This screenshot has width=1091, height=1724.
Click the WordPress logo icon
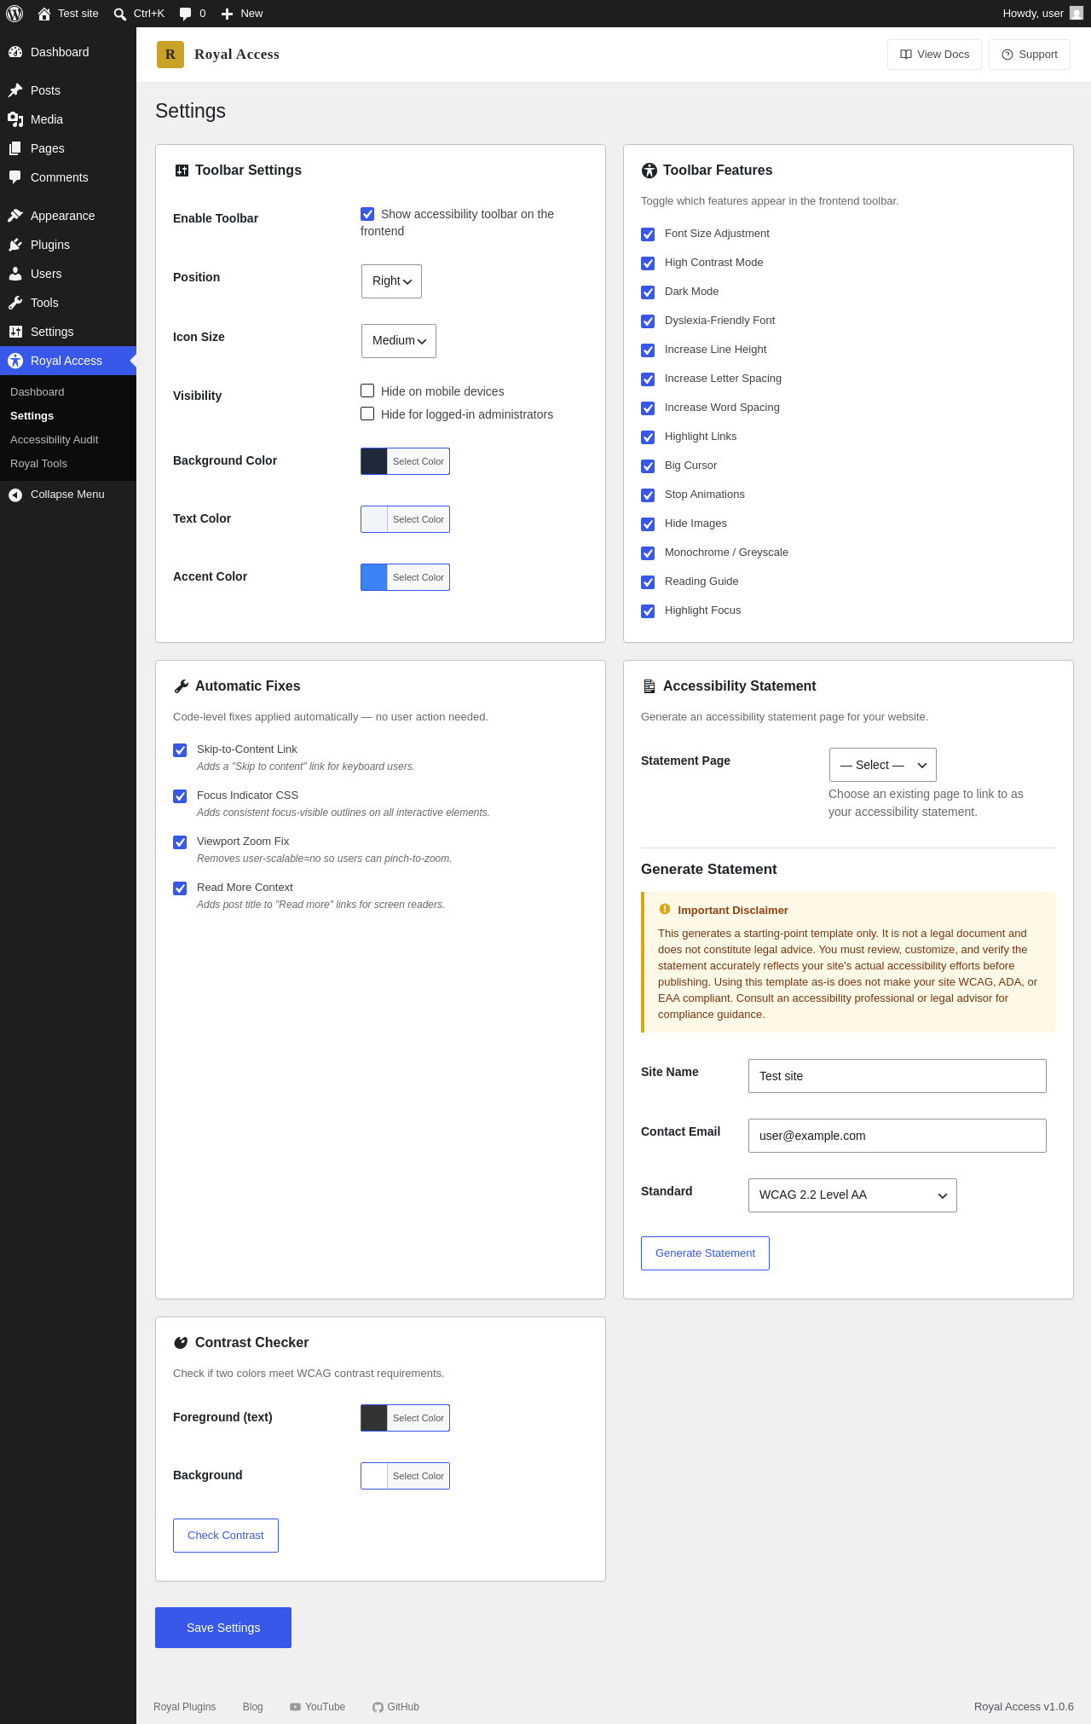[x=14, y=14]
